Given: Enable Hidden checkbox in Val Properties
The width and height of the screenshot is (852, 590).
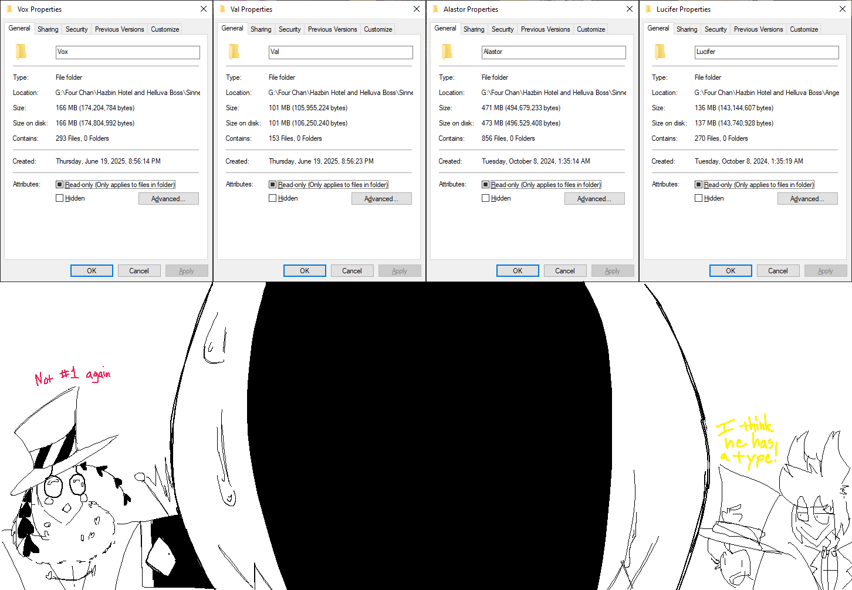Looking at the screenshot, I should [272, 198].
